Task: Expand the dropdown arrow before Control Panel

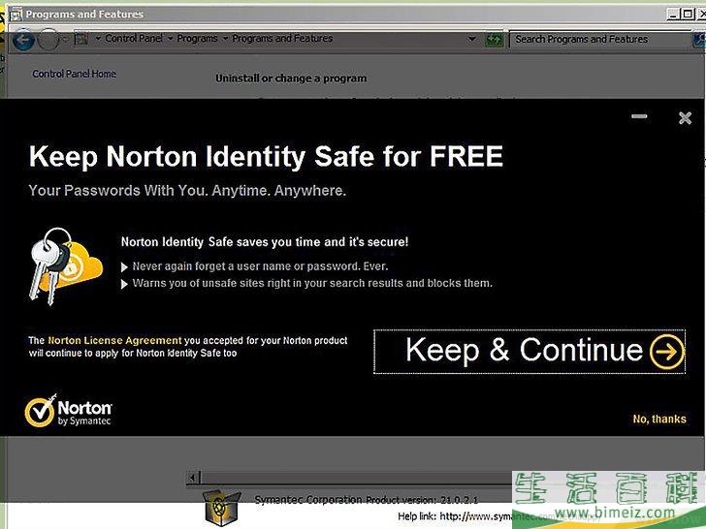Action: point(98,39)
